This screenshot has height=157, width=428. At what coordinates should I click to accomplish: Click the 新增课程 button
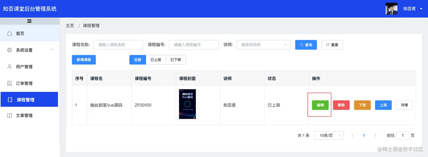coord(84,60)
